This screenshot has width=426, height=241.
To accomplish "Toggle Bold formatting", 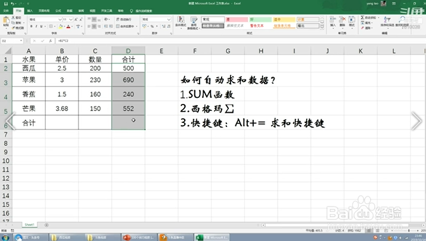I will (31, 26).
